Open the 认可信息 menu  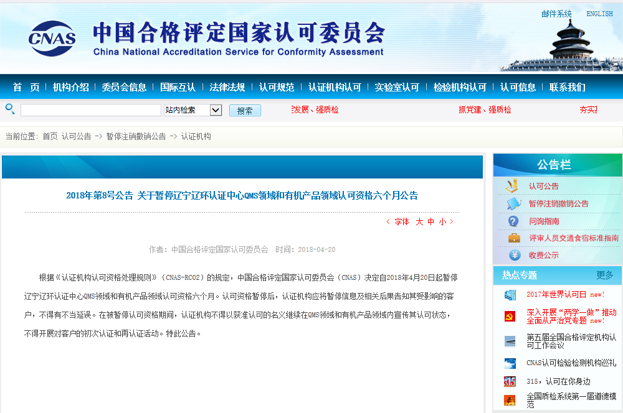coord(518,87)
